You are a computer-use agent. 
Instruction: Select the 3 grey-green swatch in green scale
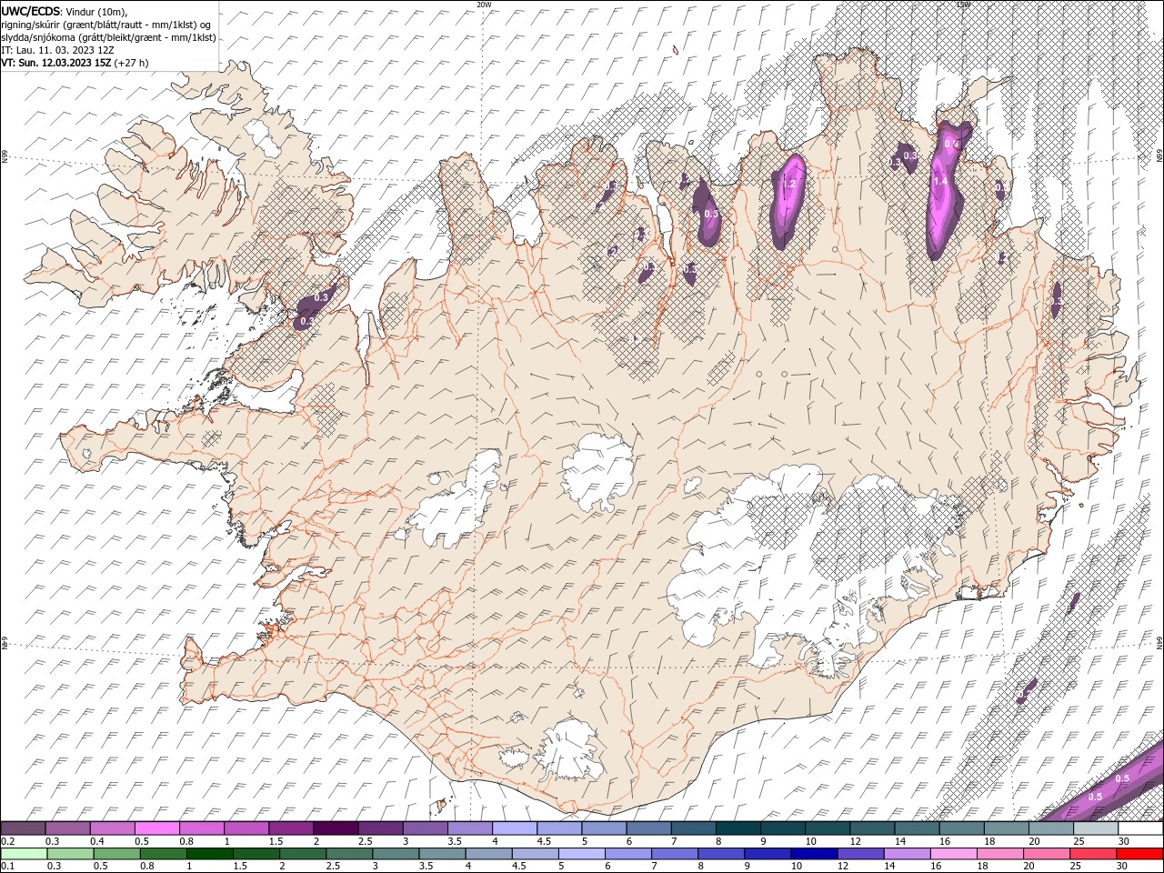point(396,854)
